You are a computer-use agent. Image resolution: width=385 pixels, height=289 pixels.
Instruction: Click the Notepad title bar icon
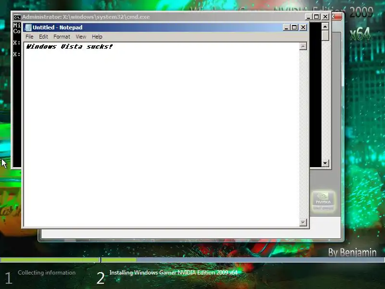tap(28, 27)
